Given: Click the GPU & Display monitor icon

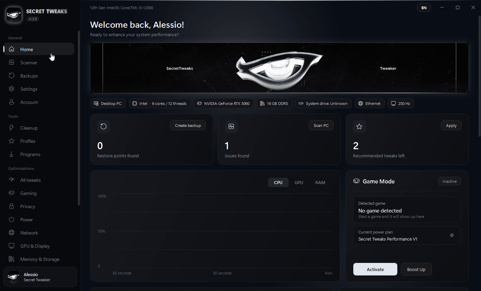Looking at the screenshot, I should 12,246.
